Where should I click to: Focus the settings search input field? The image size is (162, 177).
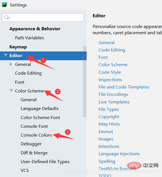(43, 17)
